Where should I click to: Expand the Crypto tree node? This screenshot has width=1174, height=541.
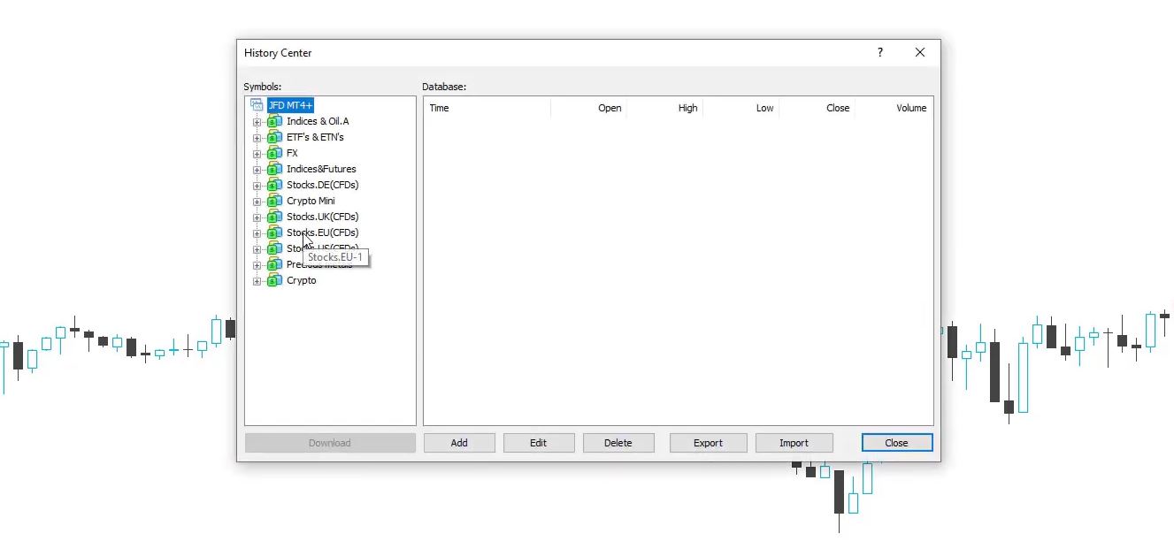(x=257, y=280)
